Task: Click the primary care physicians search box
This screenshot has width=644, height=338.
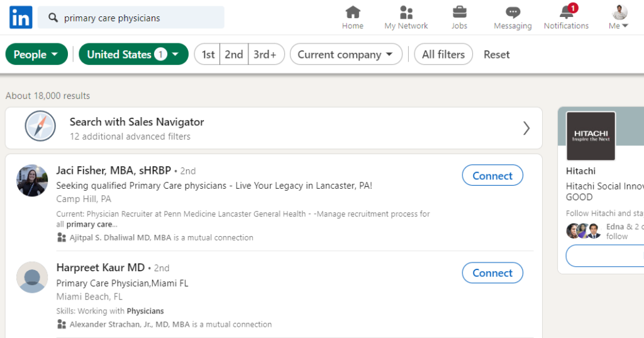Action: [138, 18]
